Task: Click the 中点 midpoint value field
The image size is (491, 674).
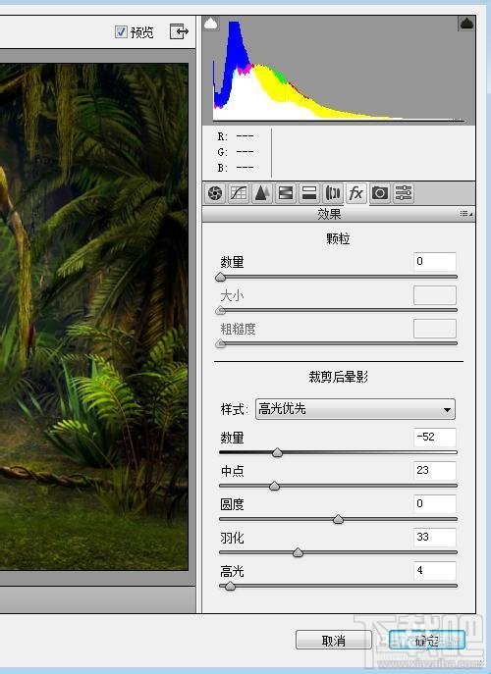Action: (x=435, y=471)
